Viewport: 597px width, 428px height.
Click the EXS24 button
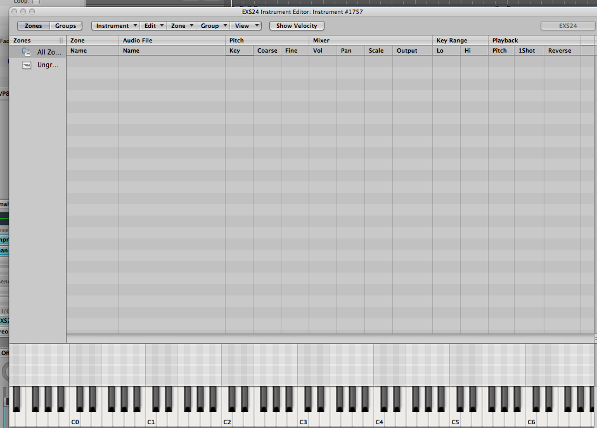click(568, 26)
